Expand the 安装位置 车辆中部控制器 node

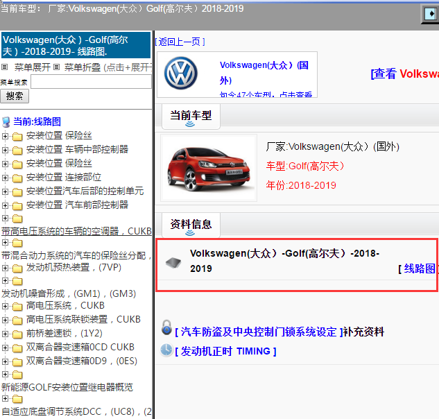coord(5,150)
